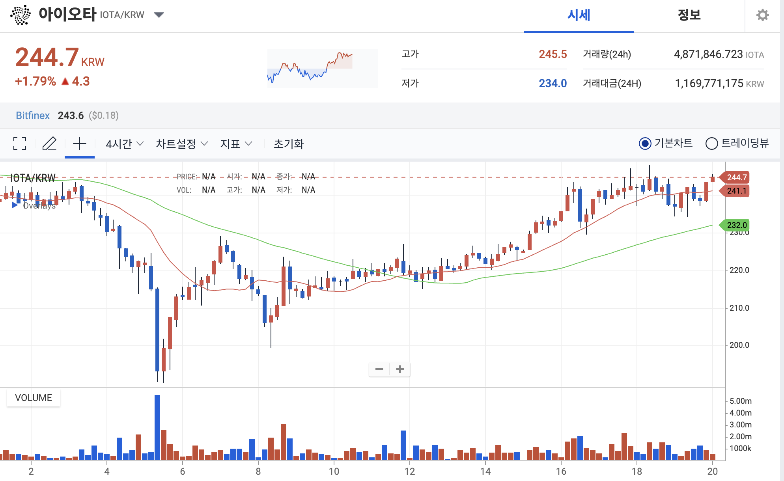Viewport: 784px width, 481px height.
Task: Switch to the 정보 tab
Action: (x=689, y=16)
